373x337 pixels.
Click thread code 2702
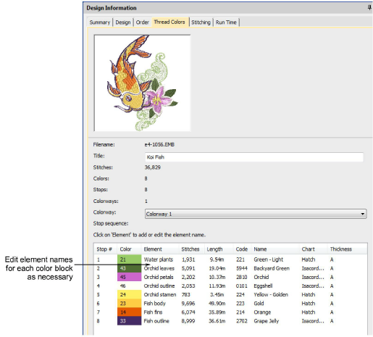241,321
